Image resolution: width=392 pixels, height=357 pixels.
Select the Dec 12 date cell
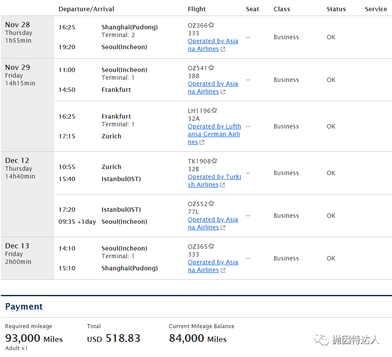coord(28,194)
